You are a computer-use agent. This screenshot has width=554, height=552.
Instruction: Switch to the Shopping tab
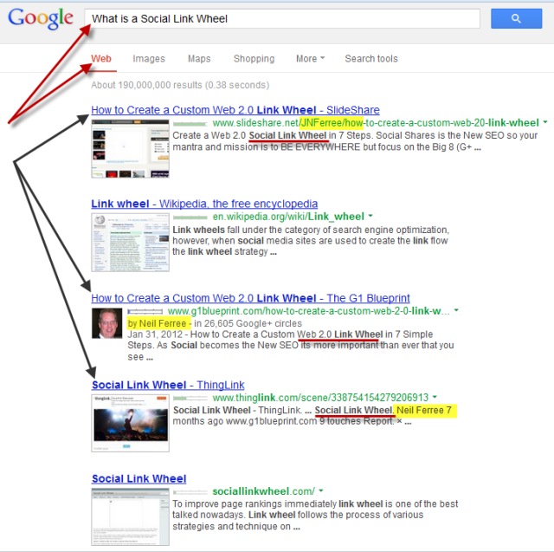[254, 59]
